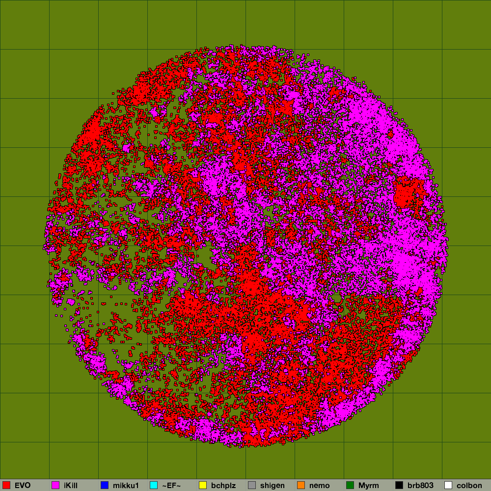
Task: Click the red EVO color swatch
Action: (x=6, y=485)
